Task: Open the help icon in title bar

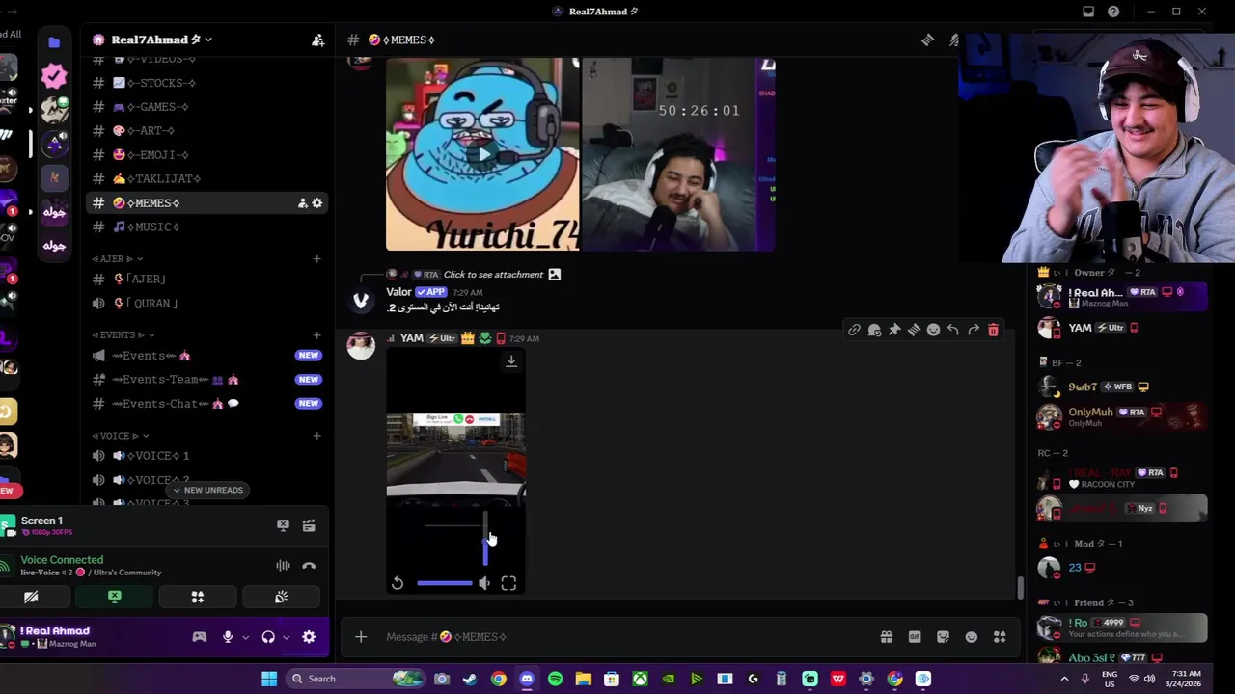Action: (x=1113, y=12)
